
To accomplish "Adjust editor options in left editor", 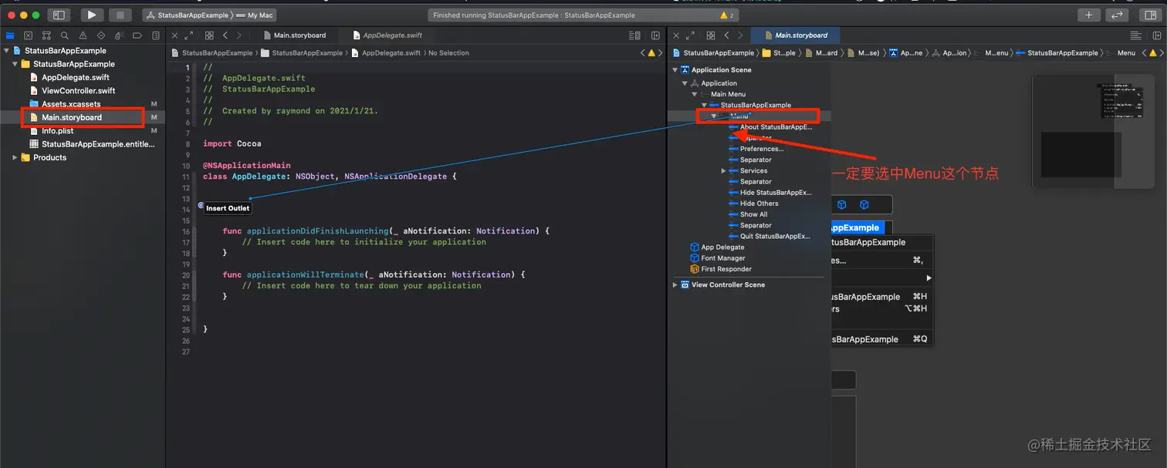I will [634, 35].
